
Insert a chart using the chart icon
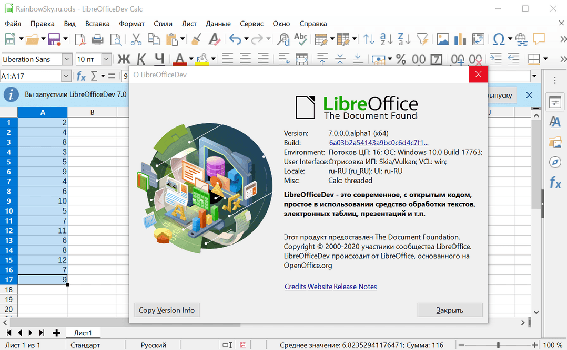tap(460, 39)
